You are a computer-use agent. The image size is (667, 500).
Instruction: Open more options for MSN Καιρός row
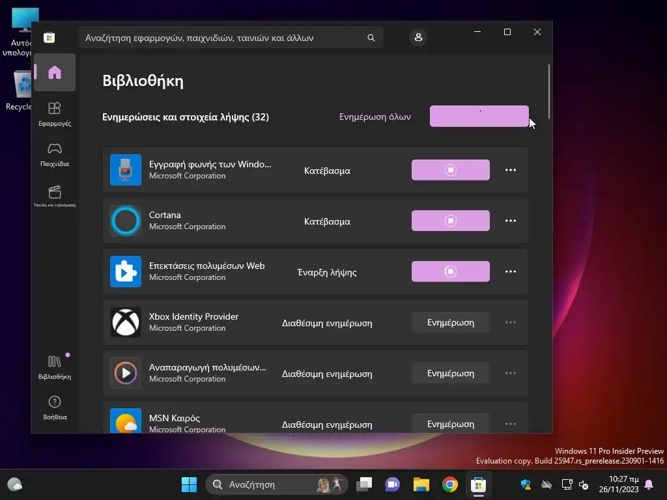(511, 424)
